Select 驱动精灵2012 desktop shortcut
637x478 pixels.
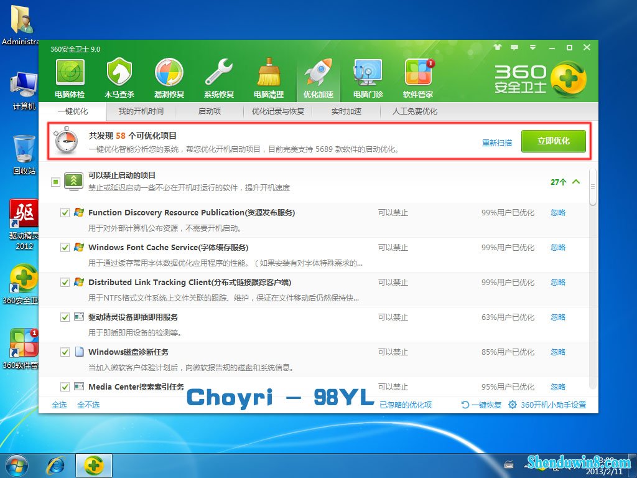point(24,225)
